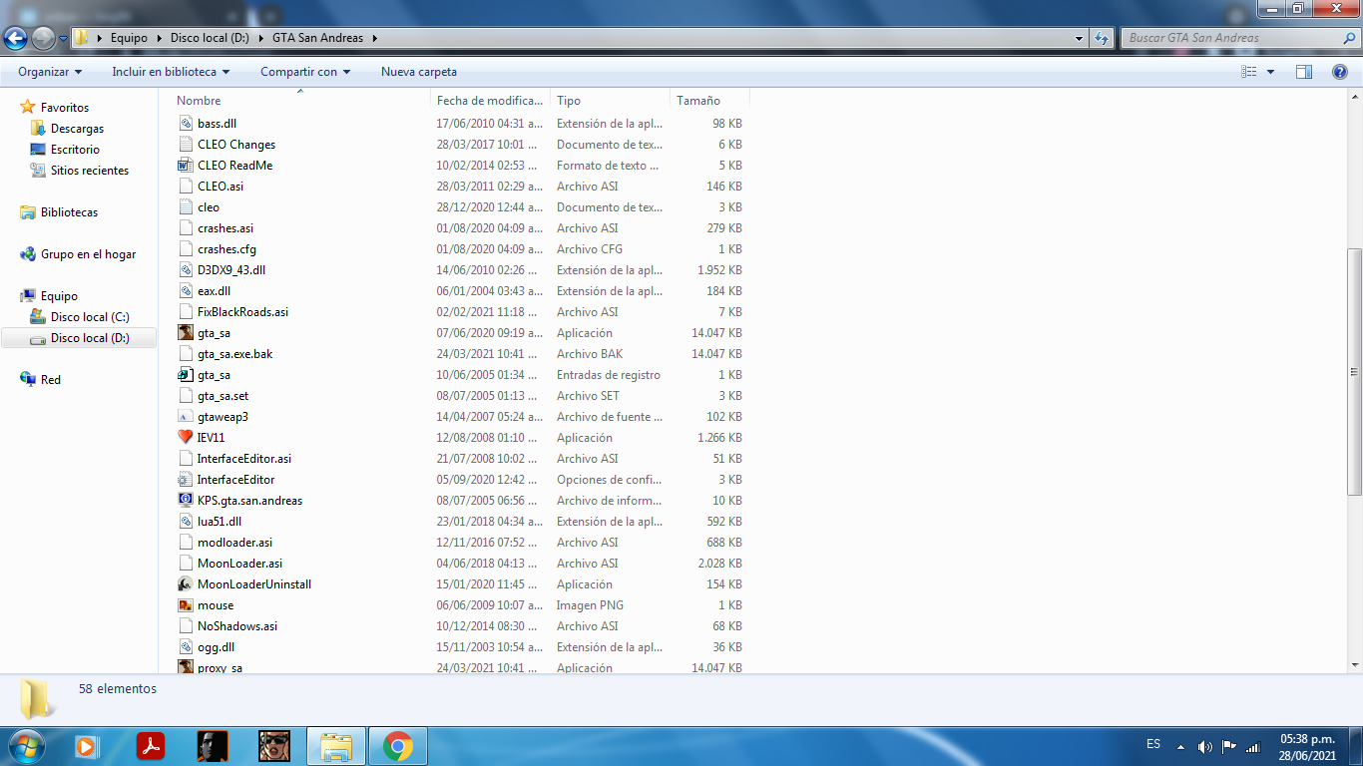This screenshot has width=1363, height=766.
Task: Open the Incluir en biblioteca dropdown
Action: pos(171,72)
